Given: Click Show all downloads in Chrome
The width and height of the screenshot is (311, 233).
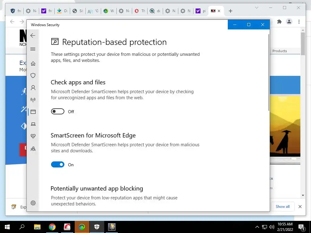Looking at the screenshot, I should (282, 206).
